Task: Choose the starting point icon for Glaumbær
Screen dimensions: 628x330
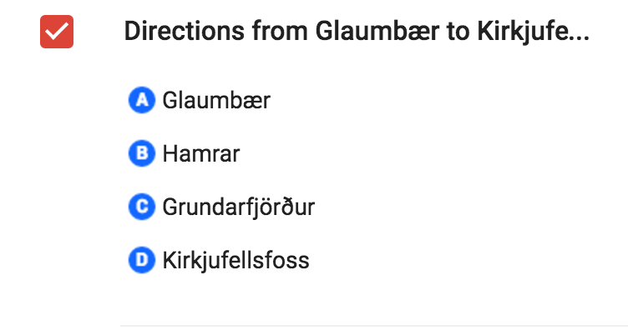Action: point(142,100)
